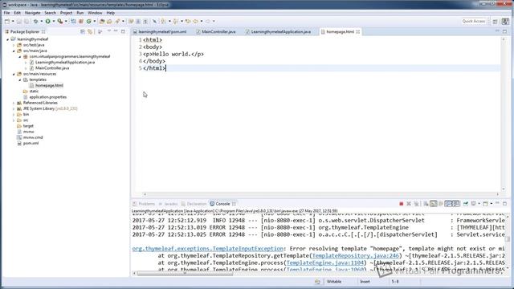Click the External Tools run icon

coord(60,22)
